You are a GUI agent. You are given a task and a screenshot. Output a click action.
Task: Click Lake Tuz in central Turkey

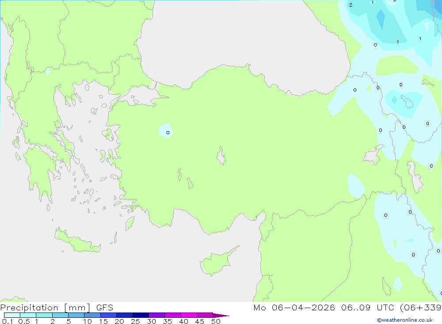coord(221,156)
